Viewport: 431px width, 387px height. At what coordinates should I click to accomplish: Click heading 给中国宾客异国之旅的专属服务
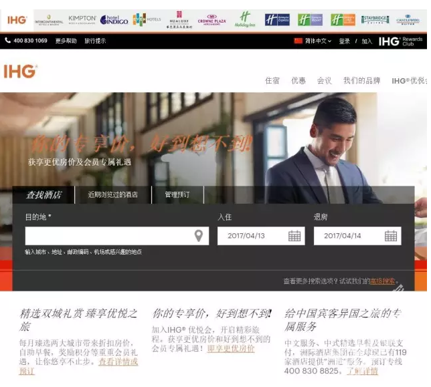(343, 319)
